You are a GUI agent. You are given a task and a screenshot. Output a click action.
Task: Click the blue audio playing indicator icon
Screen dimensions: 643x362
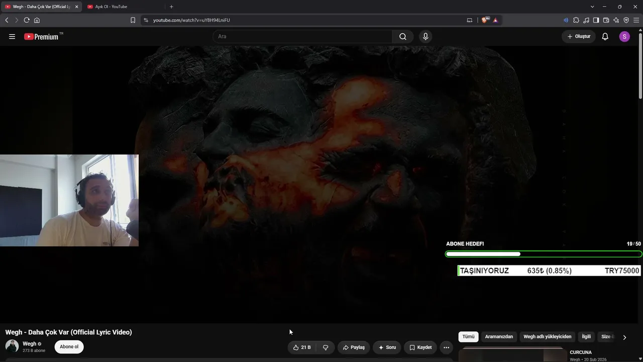pos(566,20)
